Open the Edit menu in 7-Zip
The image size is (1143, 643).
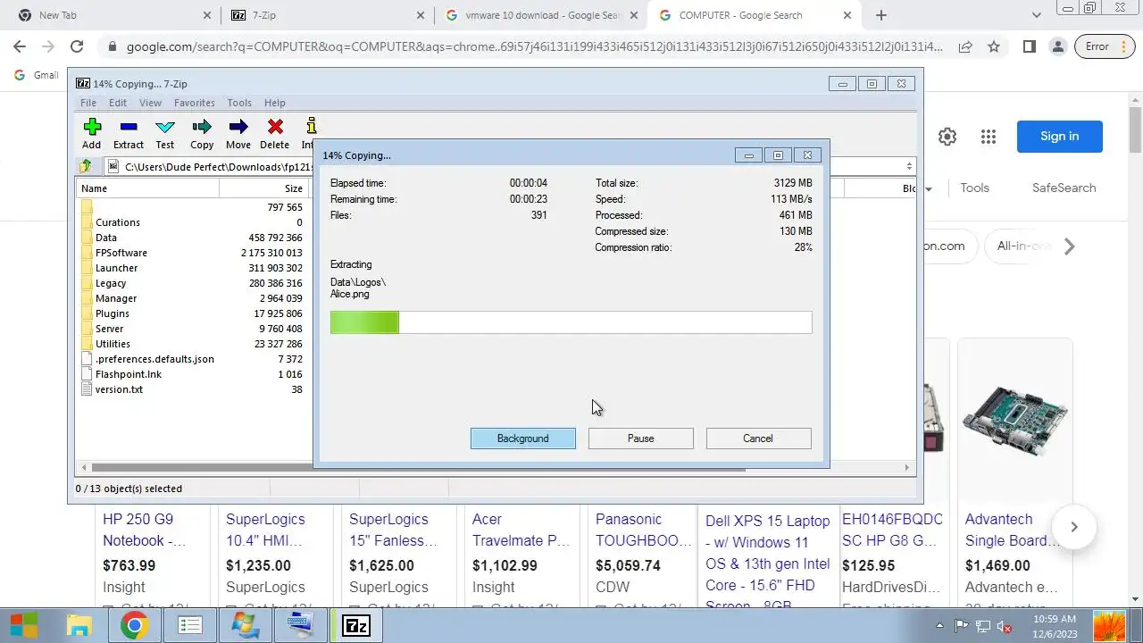(x=118, y=103)
